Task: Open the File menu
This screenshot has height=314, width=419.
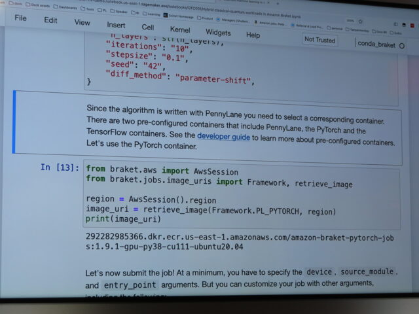Action: (20, 18)
